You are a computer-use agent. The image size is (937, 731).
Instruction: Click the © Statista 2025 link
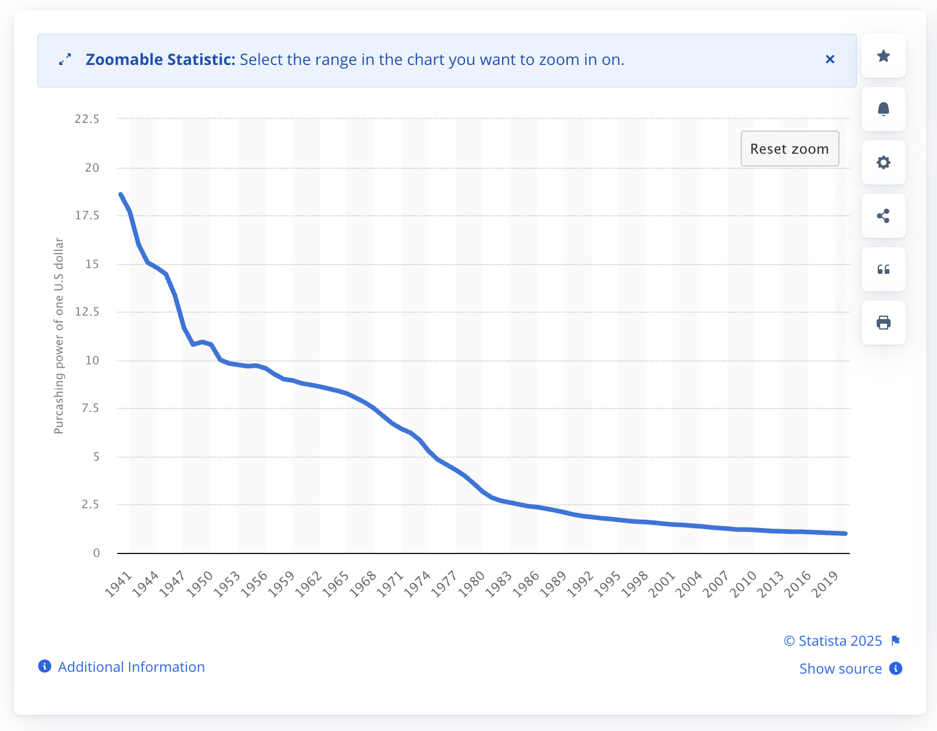click(x=833, y=640)
